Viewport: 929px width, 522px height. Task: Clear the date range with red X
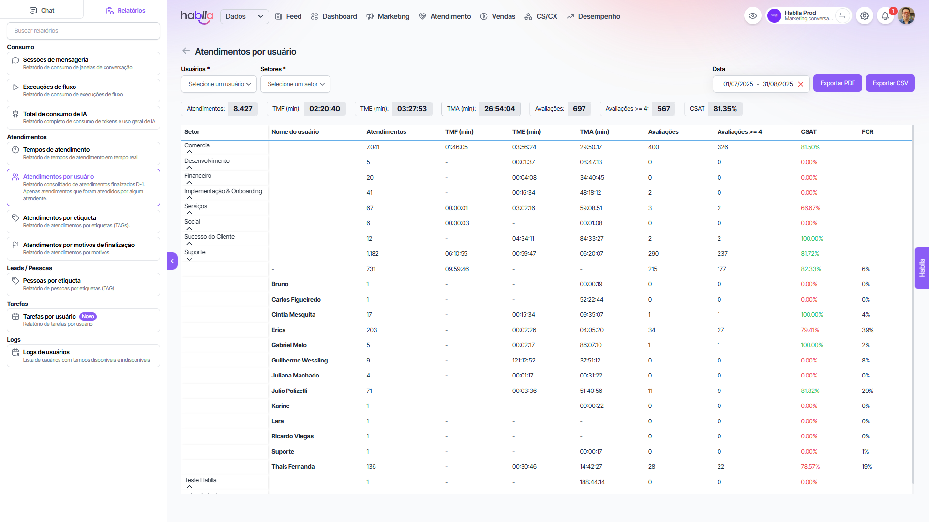pos(801,84)
